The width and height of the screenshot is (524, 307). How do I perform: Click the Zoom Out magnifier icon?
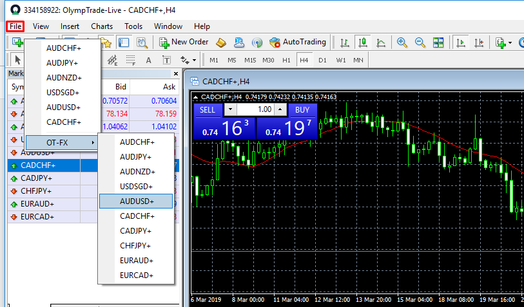point(420,42)
